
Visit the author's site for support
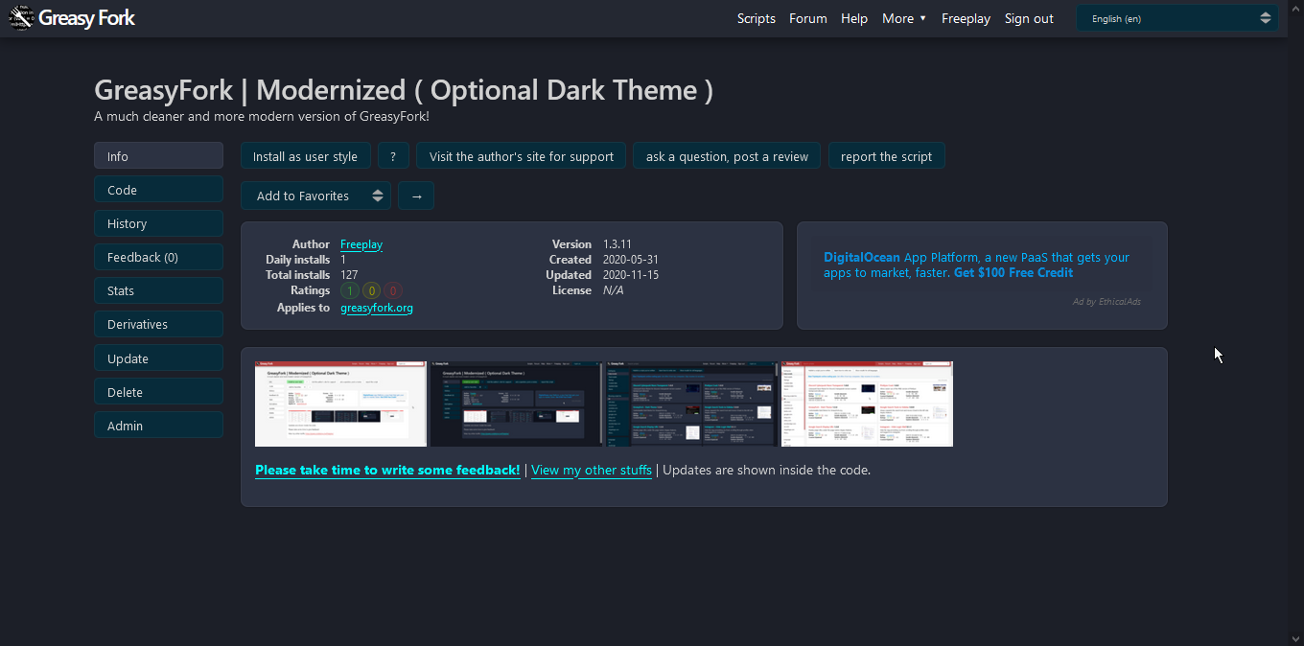[x=522, y=156]
